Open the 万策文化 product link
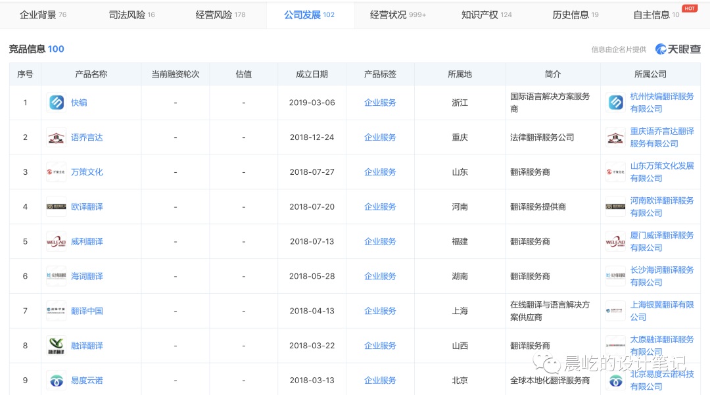 coord(87,172)
